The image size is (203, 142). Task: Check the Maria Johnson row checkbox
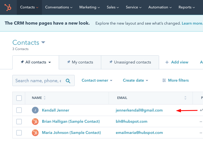coord(19,133)
